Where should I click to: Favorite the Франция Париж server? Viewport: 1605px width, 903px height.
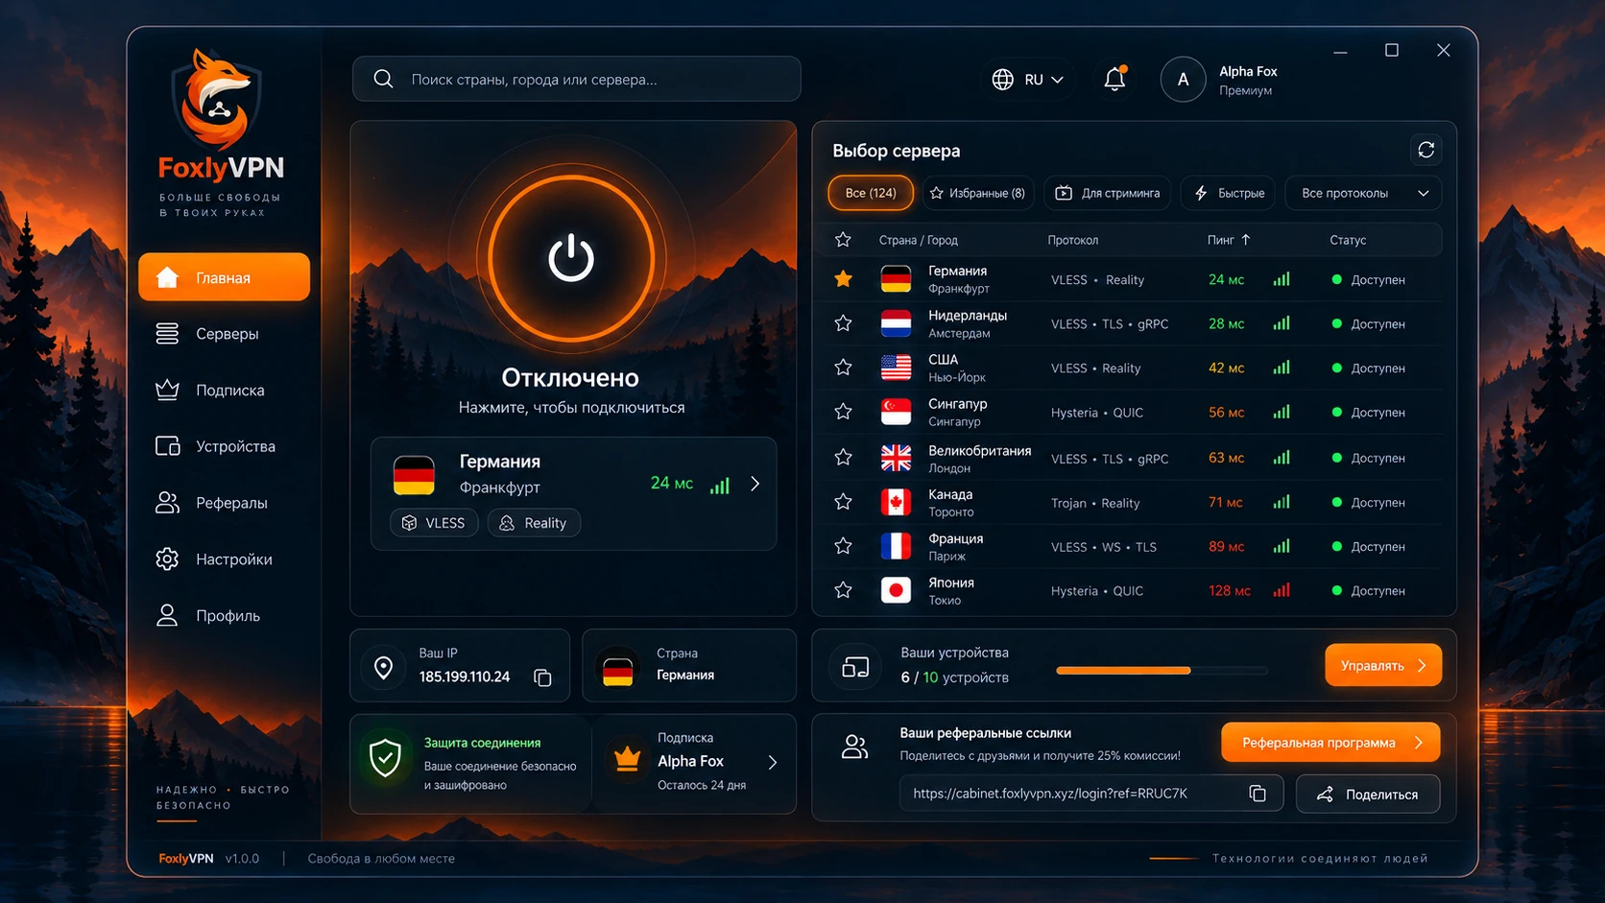click(x=843, y=546)
